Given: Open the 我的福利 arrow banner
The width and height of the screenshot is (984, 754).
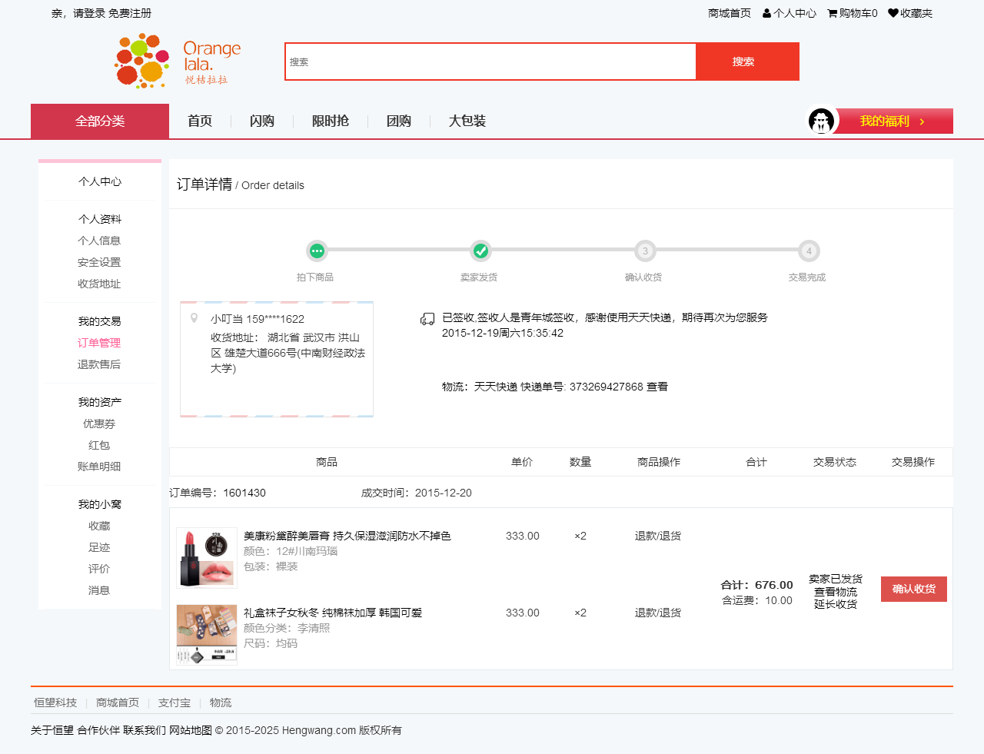Looking at the screenshot, I should (x=894, y=121).
